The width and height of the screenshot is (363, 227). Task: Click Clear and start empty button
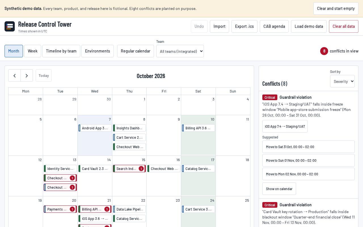pyautogui.click(x=336, y=9)
